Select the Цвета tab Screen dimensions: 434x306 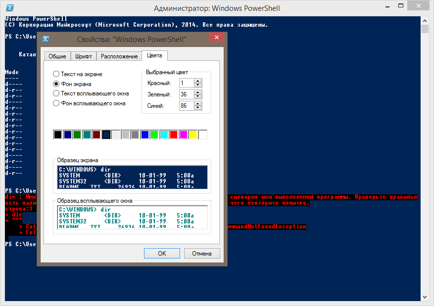[154, 55]
